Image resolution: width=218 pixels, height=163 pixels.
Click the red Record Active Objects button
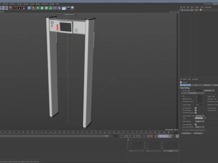click(151, 136)
